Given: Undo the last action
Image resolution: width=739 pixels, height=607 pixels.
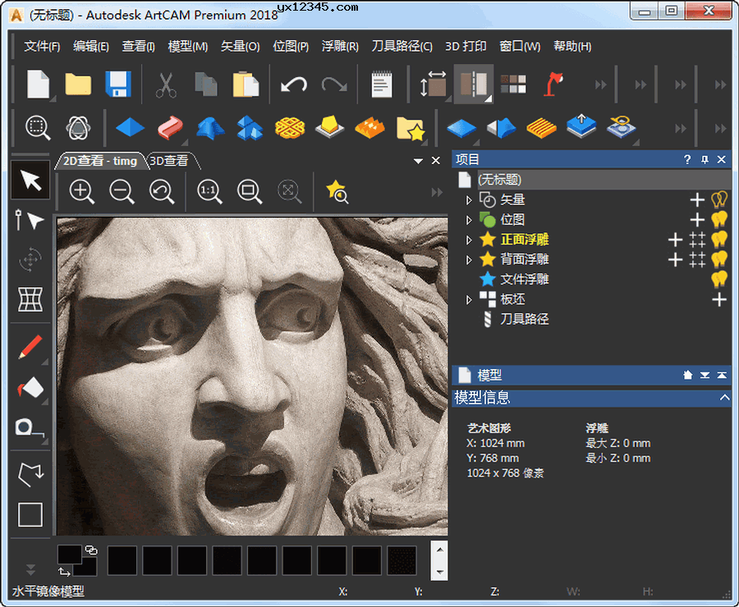Looking at the screenshot, I should pos(294,84).
